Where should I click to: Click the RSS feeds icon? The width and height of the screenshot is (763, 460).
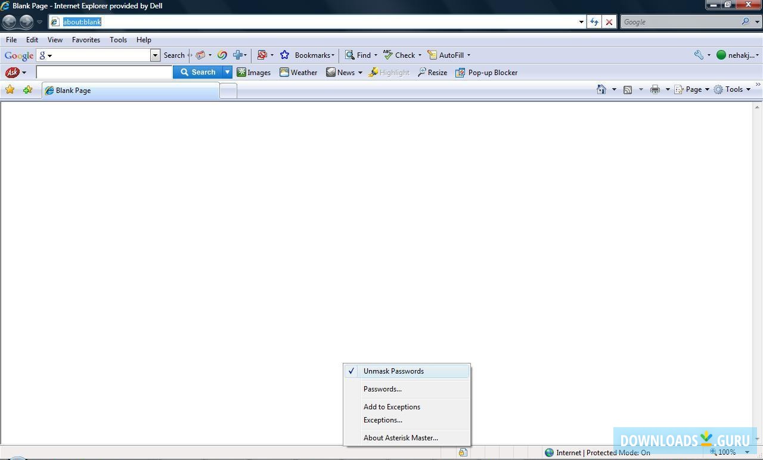628,89
